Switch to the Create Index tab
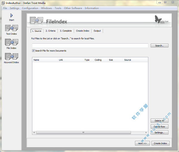 point(83,31)
